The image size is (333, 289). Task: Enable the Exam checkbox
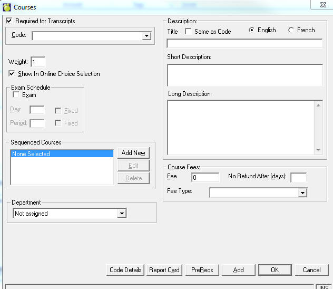click(16, 95)
